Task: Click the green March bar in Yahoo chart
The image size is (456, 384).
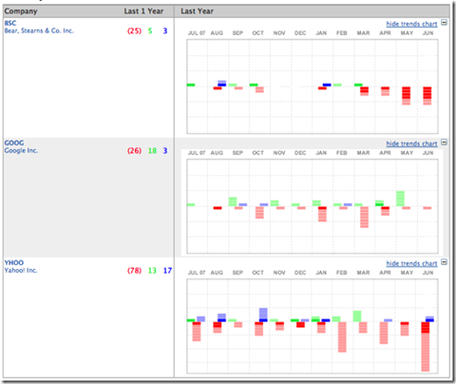Action: click(357, 317)
